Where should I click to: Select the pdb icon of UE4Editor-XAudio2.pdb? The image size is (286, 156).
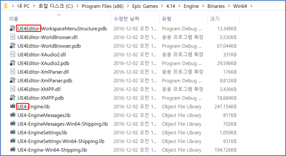(13, 63)
